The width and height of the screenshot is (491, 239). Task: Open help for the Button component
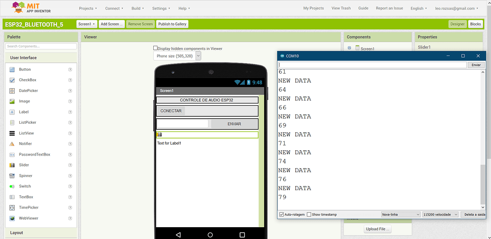[x=70, y=69]
